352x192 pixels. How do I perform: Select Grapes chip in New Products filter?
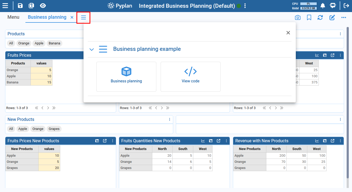(x=54, y=129)
